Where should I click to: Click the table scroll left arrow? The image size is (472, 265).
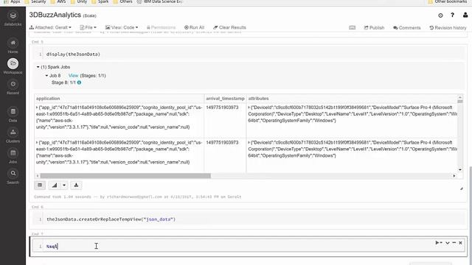(38, 176)
